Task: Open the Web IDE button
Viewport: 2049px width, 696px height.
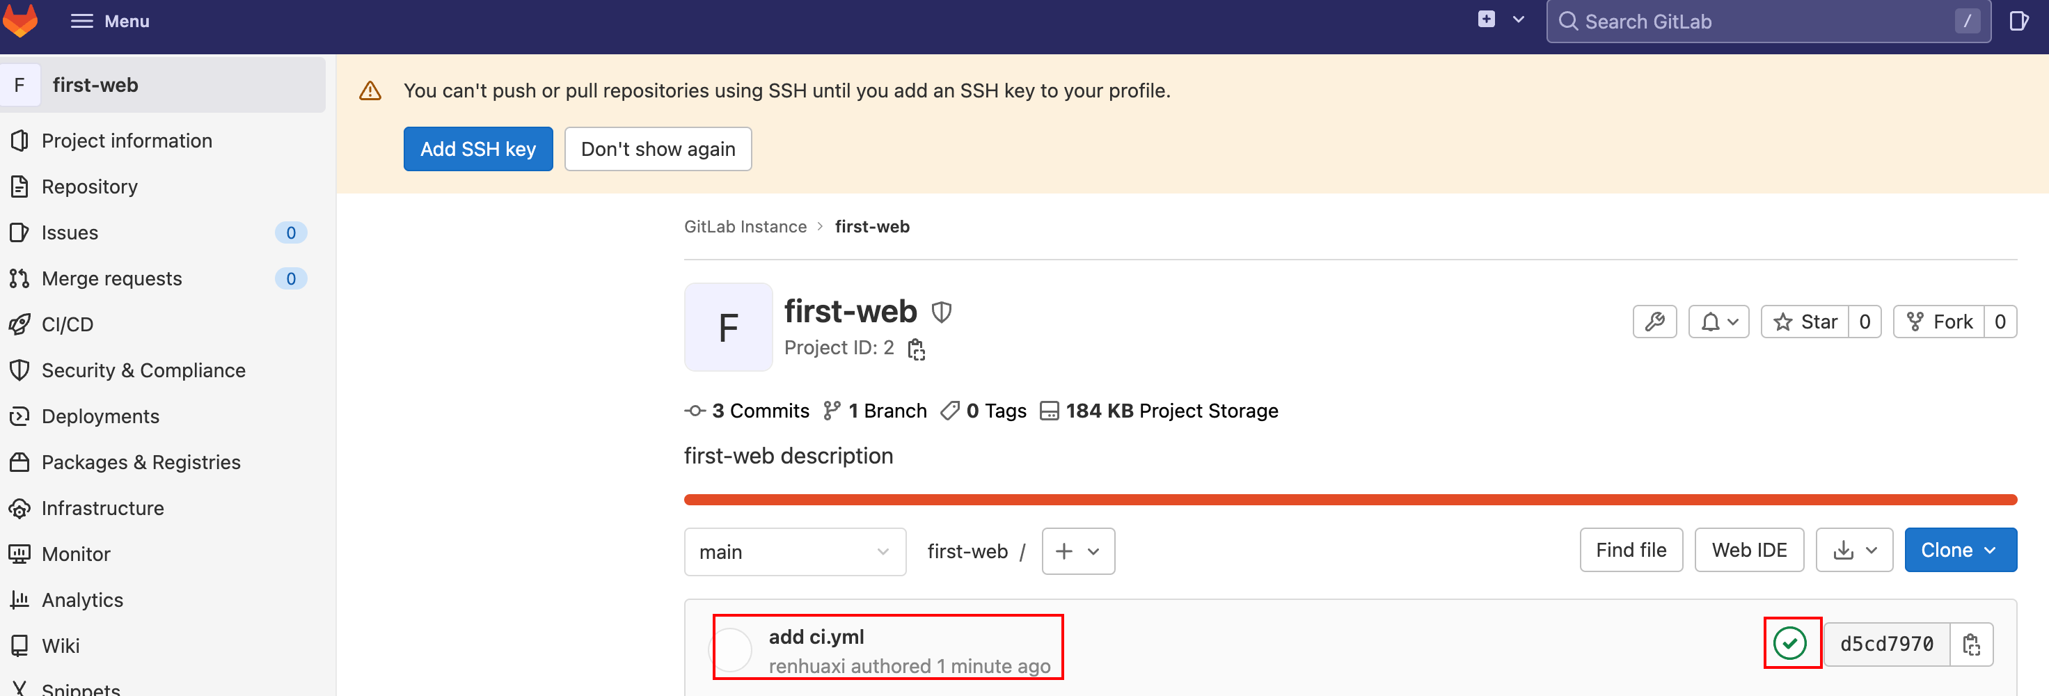Action: [x=1749, y=550]
